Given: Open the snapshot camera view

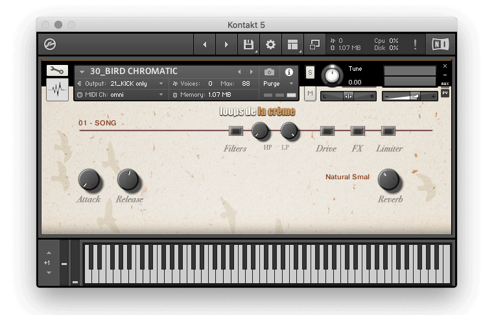Looking at the screenshot, I should (x=269, y=72).
